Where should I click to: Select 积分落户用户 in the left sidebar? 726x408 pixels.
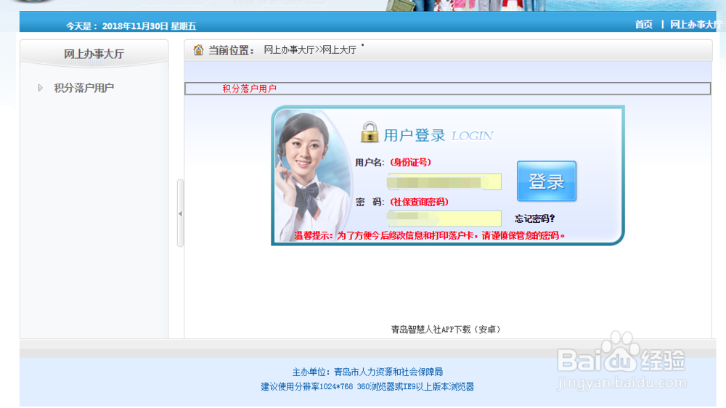[83, 88]
